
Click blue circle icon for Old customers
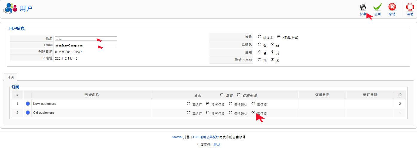(28, 113)
